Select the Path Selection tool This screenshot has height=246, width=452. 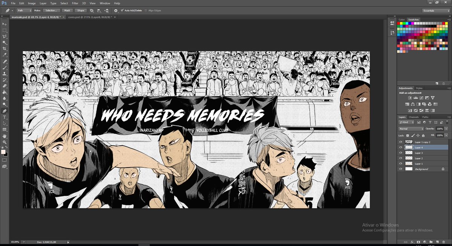[5, 123]
